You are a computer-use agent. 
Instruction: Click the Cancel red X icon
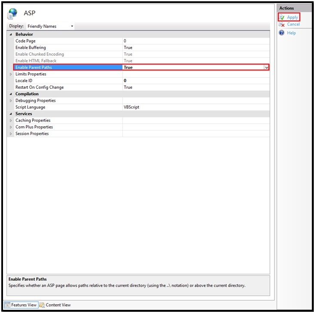coord(282,24)
